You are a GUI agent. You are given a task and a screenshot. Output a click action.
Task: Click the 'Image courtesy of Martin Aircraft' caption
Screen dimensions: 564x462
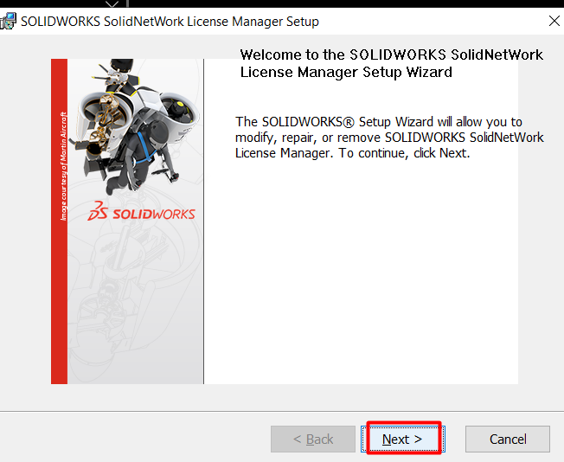pos(63,164)
